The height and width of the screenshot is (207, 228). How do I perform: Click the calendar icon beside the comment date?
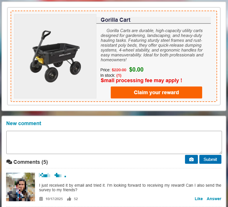[x=41, y=199]
